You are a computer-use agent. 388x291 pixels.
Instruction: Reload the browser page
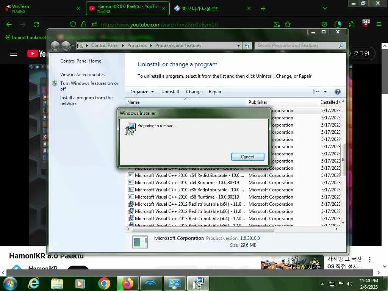click(36, 25)
